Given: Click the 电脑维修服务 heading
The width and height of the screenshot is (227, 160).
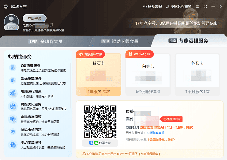Looking at the screenshot, I should click(x=20, y=57).
